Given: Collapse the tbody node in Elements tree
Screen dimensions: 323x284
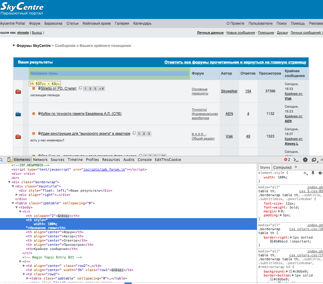Looking at the screenshot, I should pos(17,207).
